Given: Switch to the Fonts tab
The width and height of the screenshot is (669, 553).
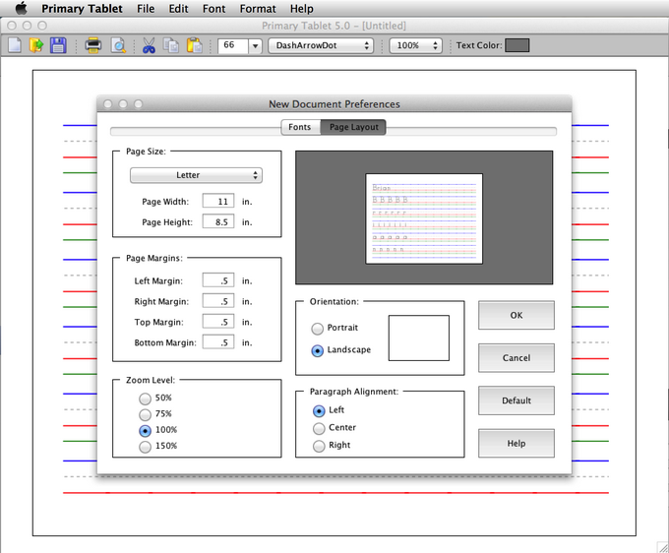Looking at the screenshot, I should (299, 127).
